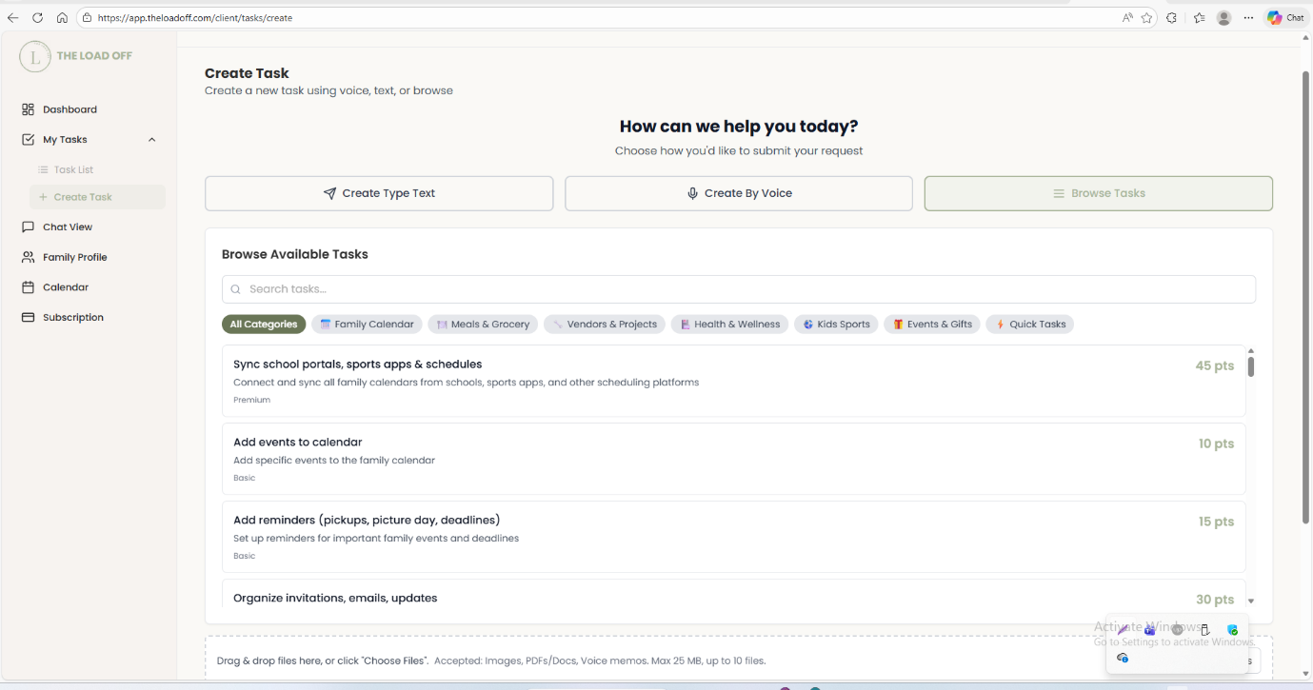This screenshot has width=1313, height=690.
Task: Click the Search tasks input field
Action: pyautogui.click(x=739, y=289)
